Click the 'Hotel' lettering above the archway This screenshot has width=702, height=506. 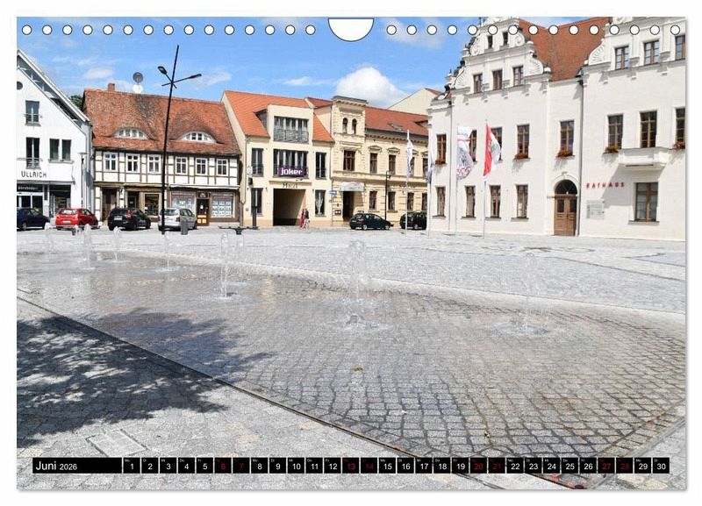point(290,185)
